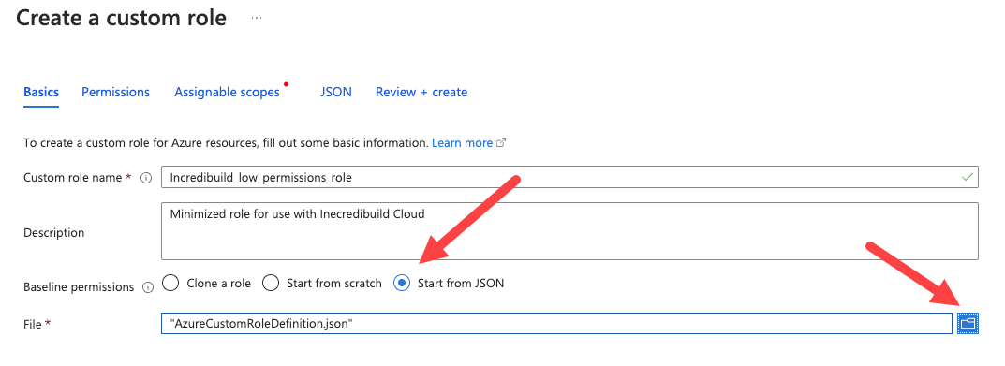Click the Create a custom role heading

(x=121, y=18)
